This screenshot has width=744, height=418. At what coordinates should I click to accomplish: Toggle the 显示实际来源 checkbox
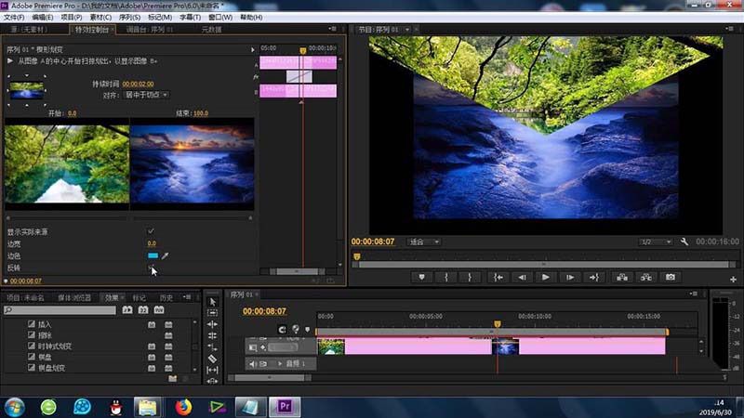[152, 231]
